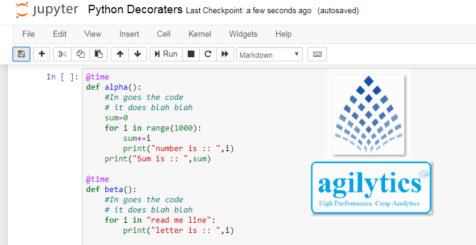Image resolution: width=476 pixels, height=245 pixels.
Task: Click the print("Sum is :: ",sum) line
Action: (158, 159)
